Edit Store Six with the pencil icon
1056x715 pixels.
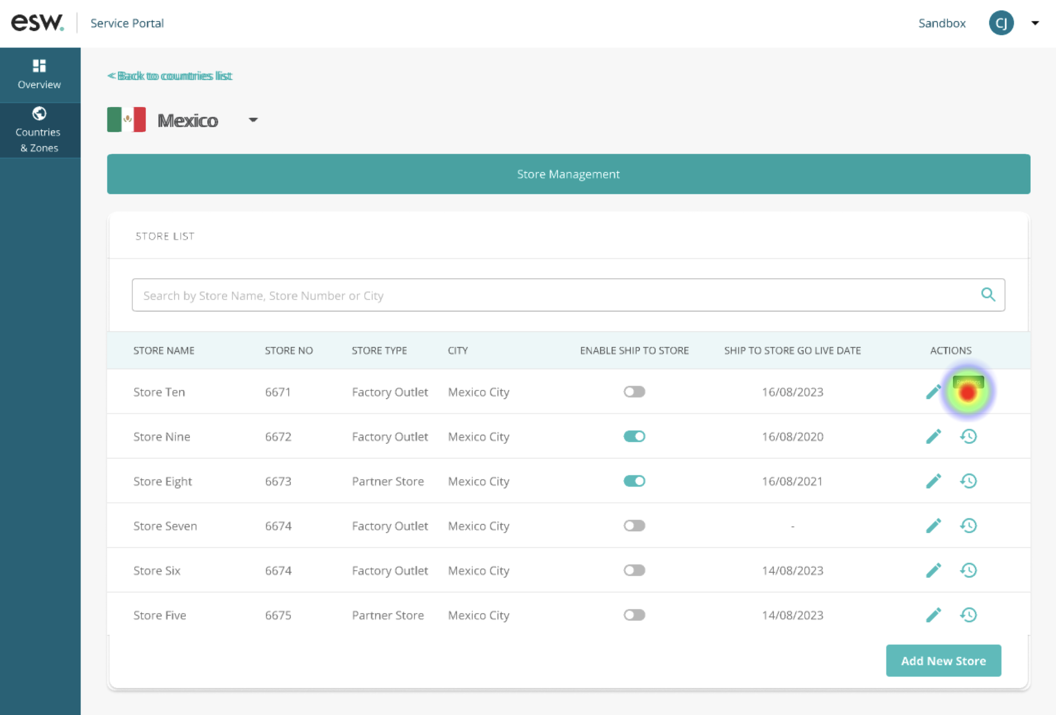tap(933, 570)
